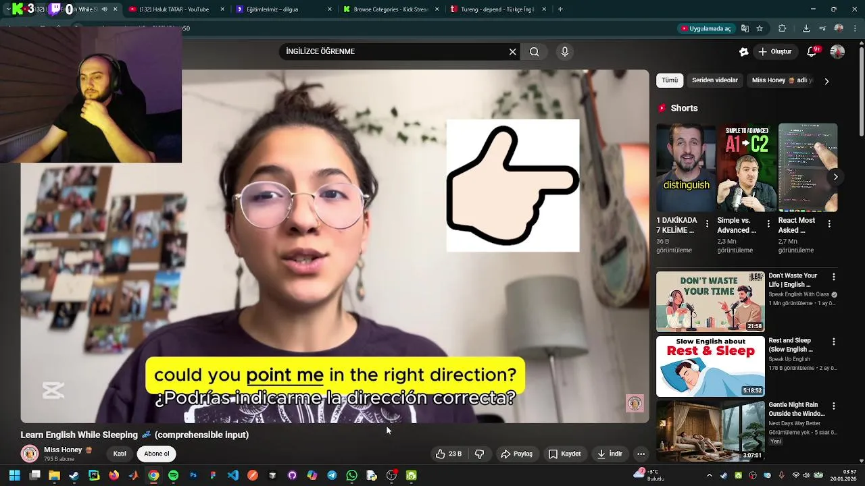The image size is (865, 486).
Task: Expand the hidden system tray icons chevron
Action: [709, 476]
